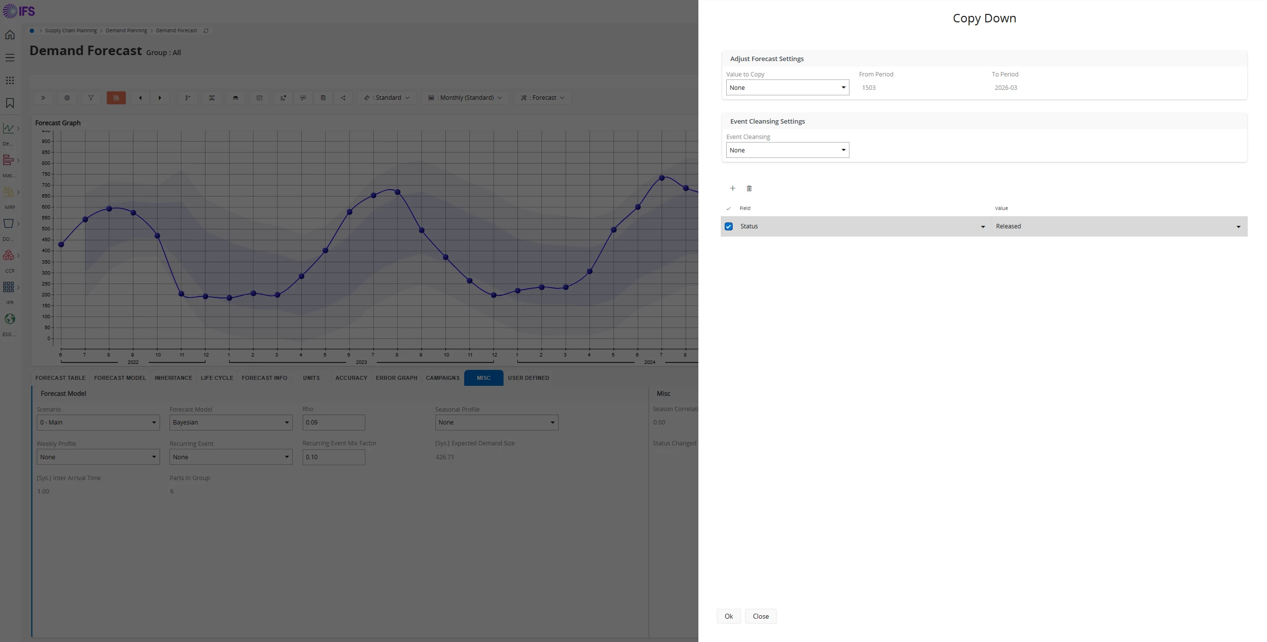Click the From Period value 1503
Screen dimensions: 1267x642
click(869, 88)
